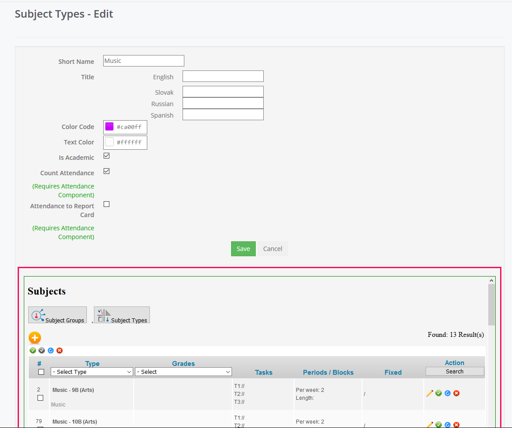Tick the Is Academic checkbox
This screenshot has height=428, width=512.
(x=106, y=156)
